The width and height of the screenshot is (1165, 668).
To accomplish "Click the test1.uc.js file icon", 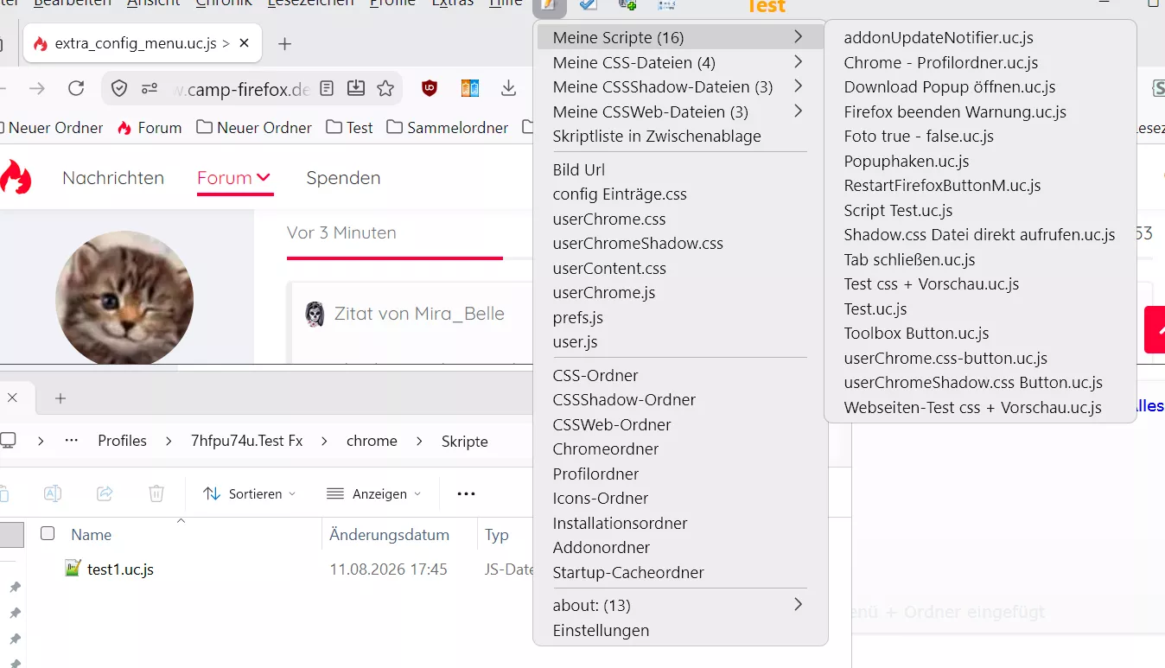I will pyautogui.click(x=73, y=569).
